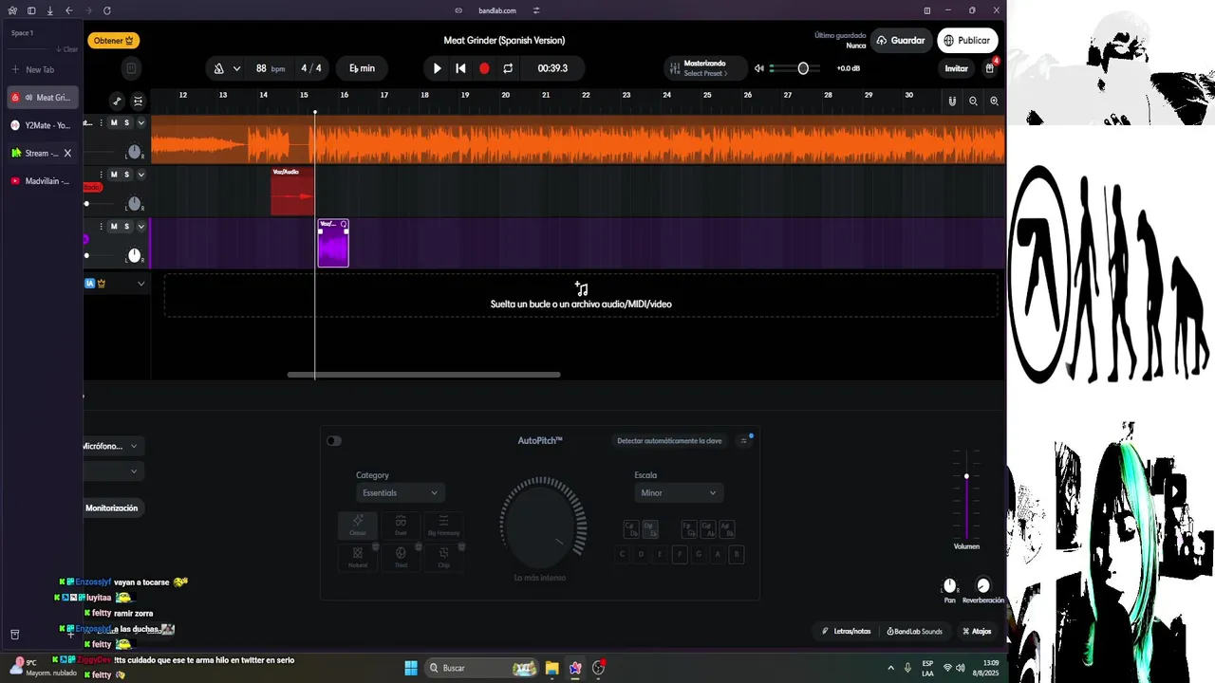The image size is (1215, 683).
Task: Select the red Voz/Audio clip
Action: click(292, 192)
